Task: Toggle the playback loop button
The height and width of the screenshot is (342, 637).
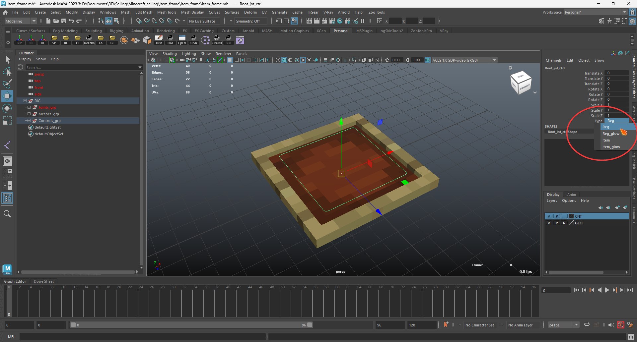Action: [587, 325]
